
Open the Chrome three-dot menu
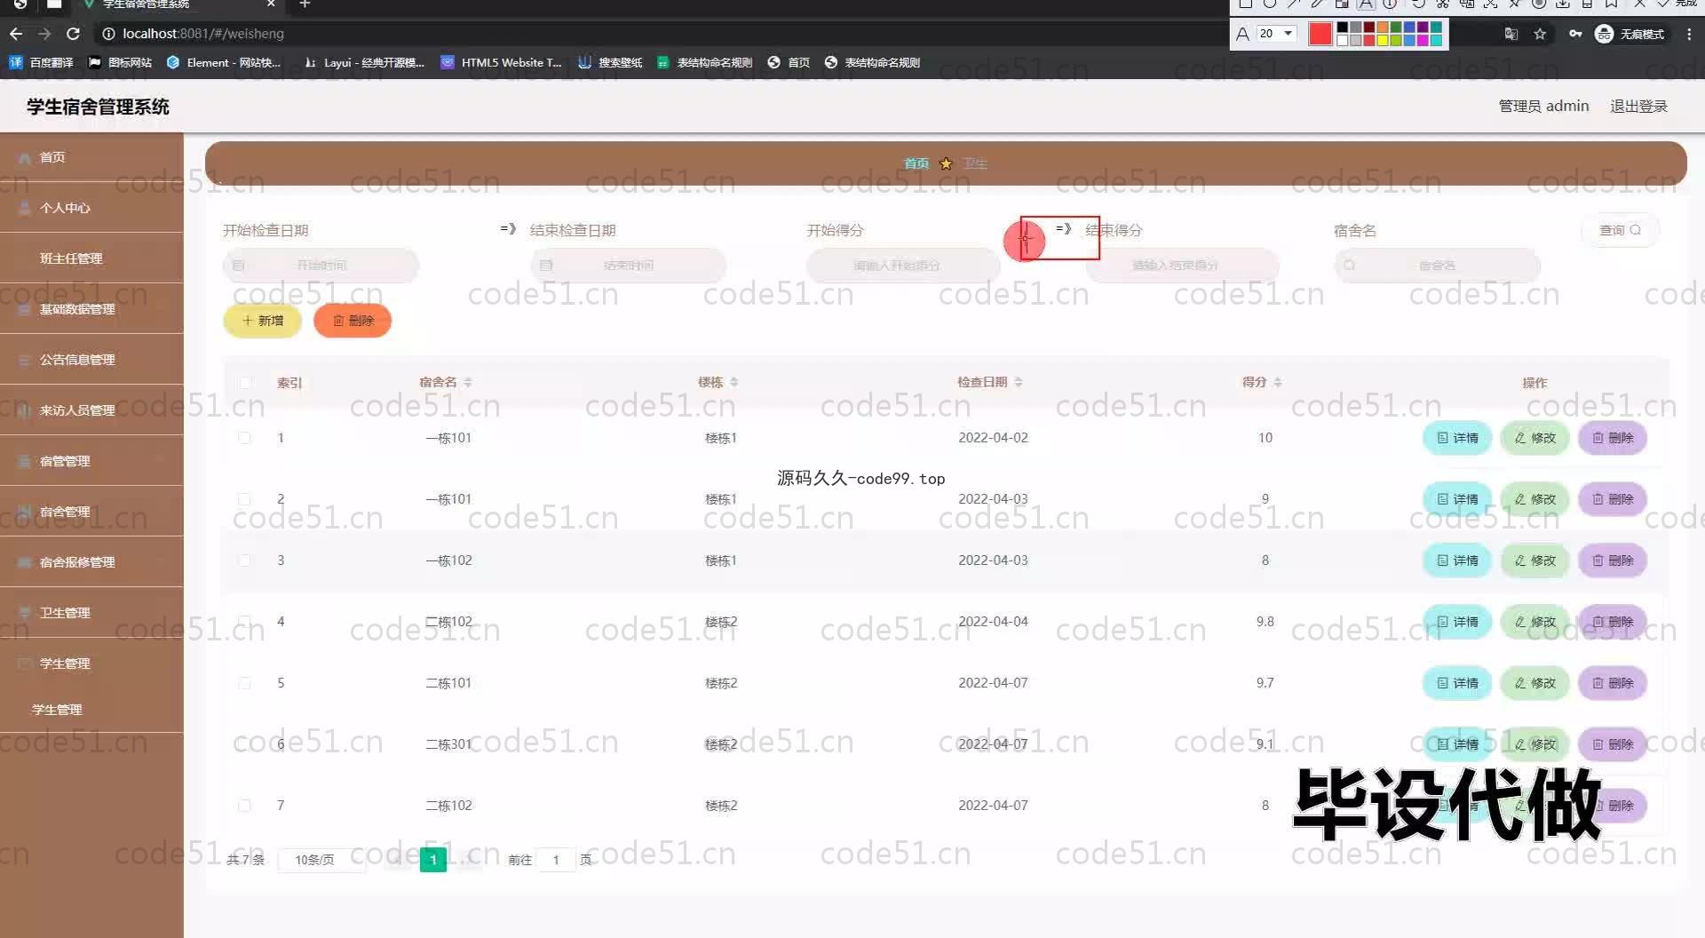point(1689,34)
